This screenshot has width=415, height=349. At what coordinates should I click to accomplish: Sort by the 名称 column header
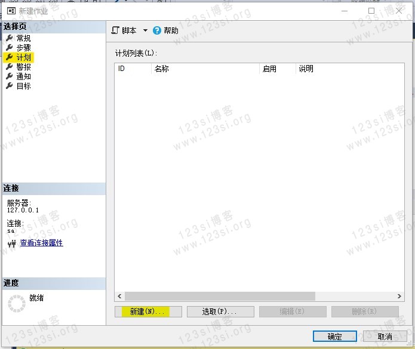[205, 69]
